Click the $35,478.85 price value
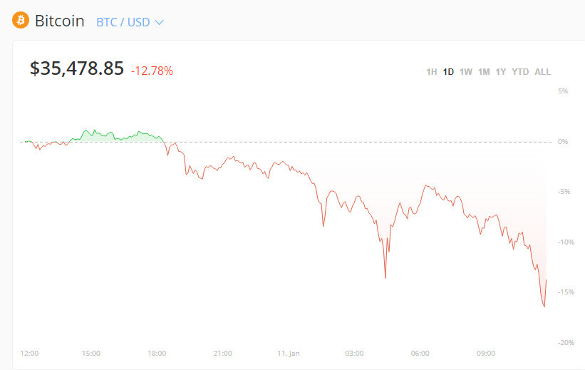The width and height of the screenshot is (585, 370). [x=77, y=68]
